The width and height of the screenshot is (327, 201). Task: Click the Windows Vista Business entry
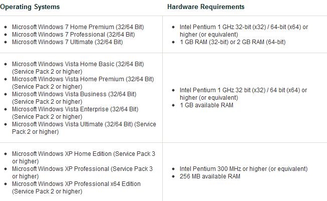(x=74, y=98)
